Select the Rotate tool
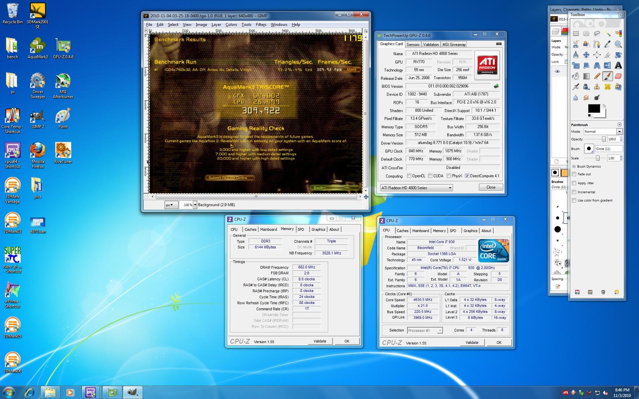This screenshot has width=639, height=399. pos(618,55)
